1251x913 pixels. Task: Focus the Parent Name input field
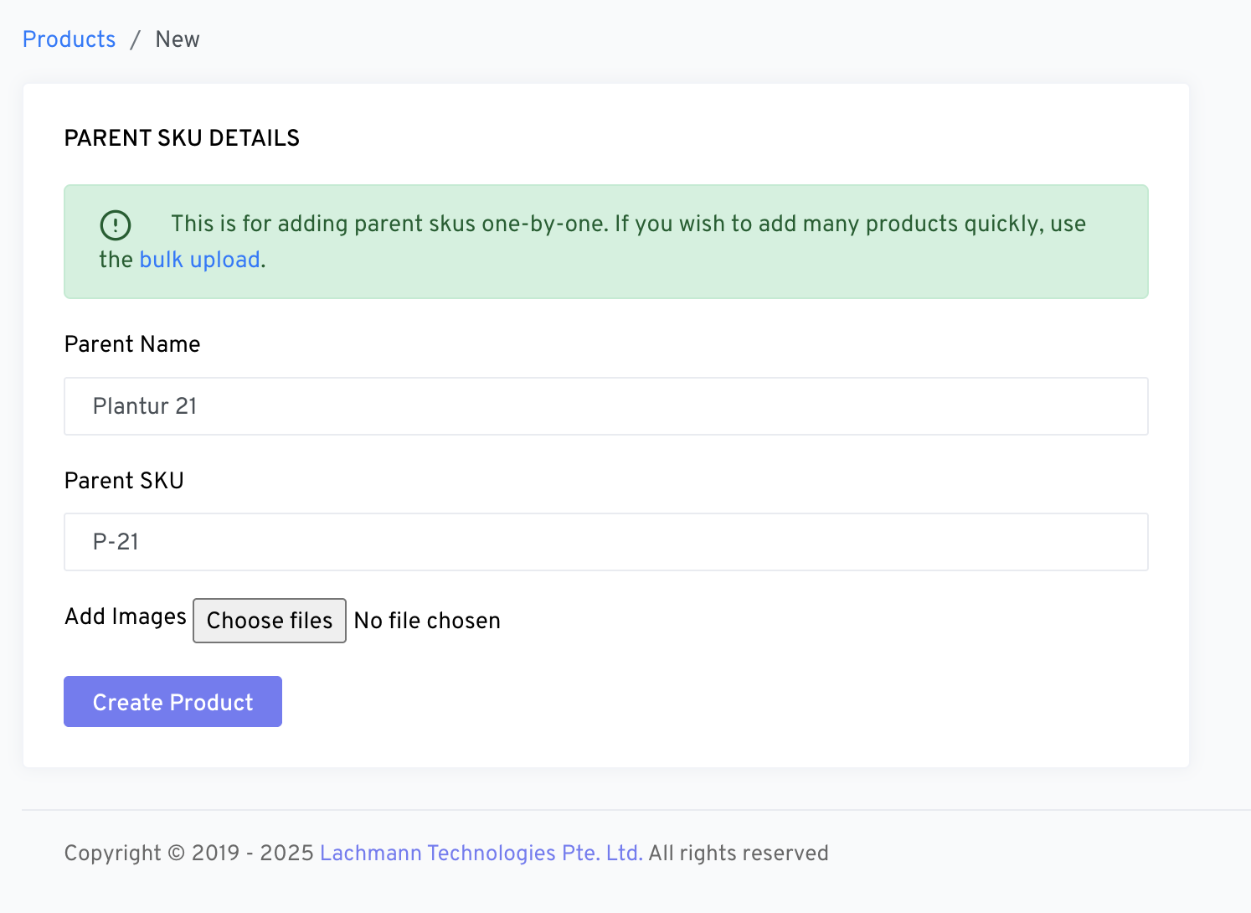pos(605,406)
